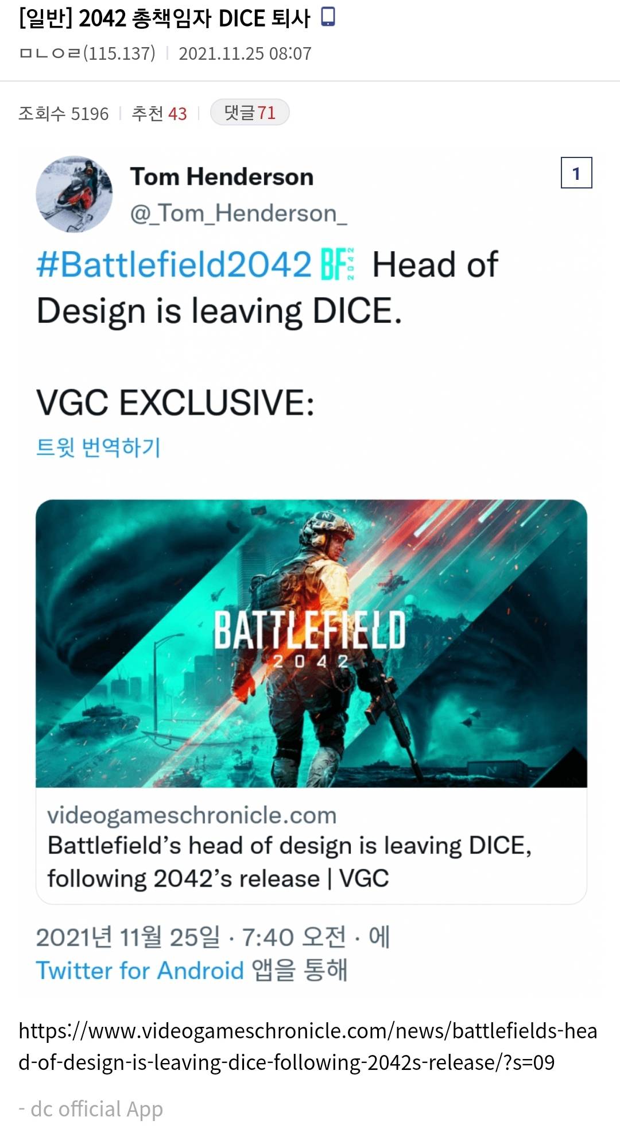The image size is (620, 1136).
Task: Open the card headline about DICE departure
Action: coord(289,862)
